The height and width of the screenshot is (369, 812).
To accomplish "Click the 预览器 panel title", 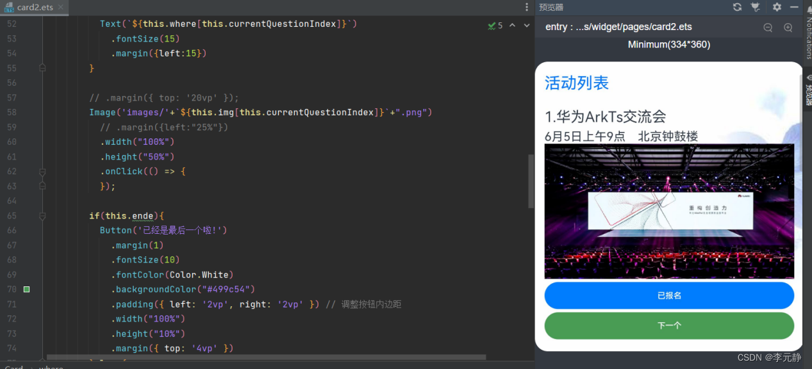I will (x=551, y=7).
